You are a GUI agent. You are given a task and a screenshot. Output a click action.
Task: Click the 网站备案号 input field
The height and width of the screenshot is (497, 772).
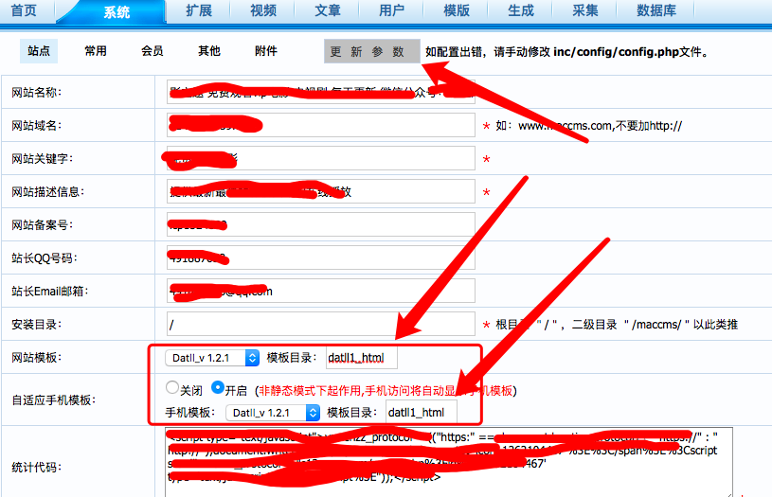click(x=321, y=224)
